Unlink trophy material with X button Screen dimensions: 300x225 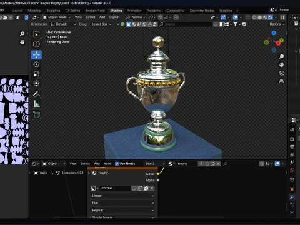point(218,164)
